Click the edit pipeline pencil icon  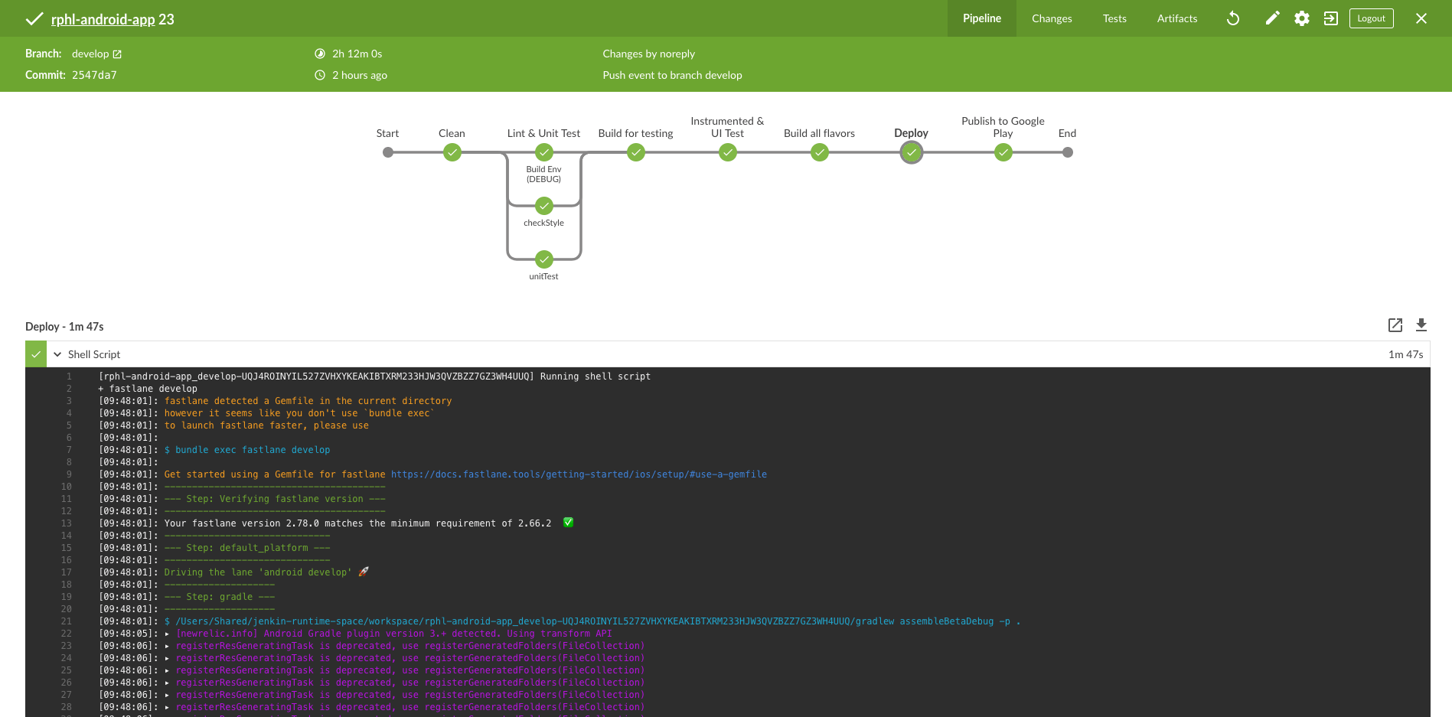tap(1272, 18)
